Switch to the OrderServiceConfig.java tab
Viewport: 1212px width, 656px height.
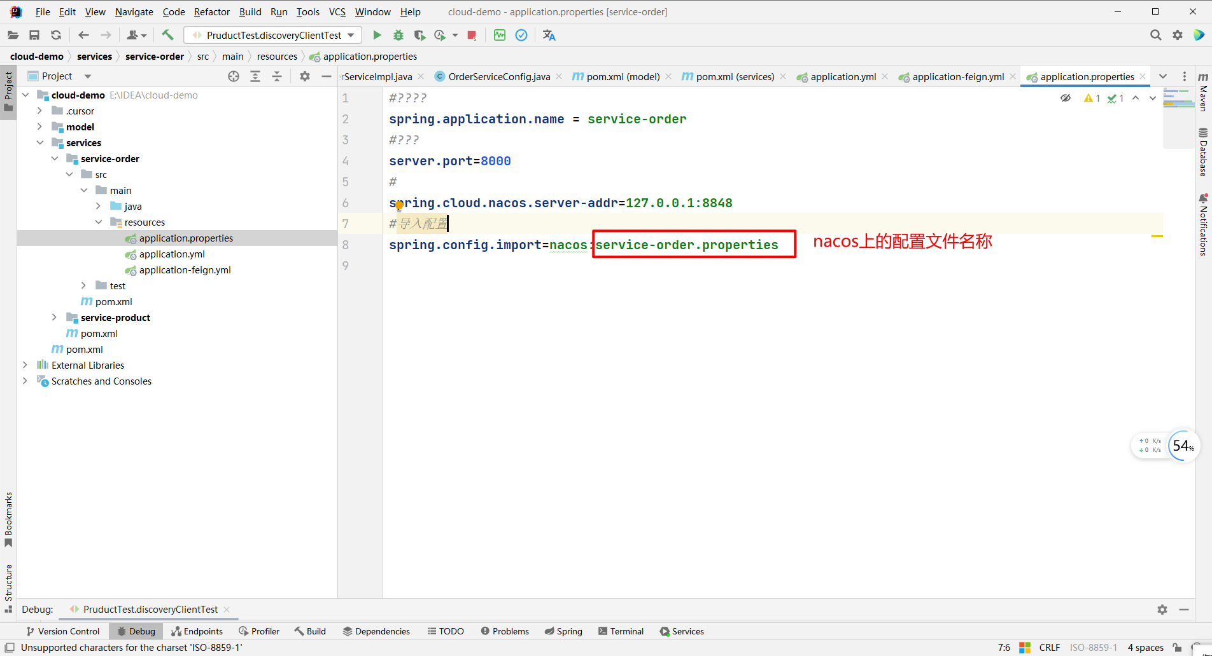click(499, 77)
